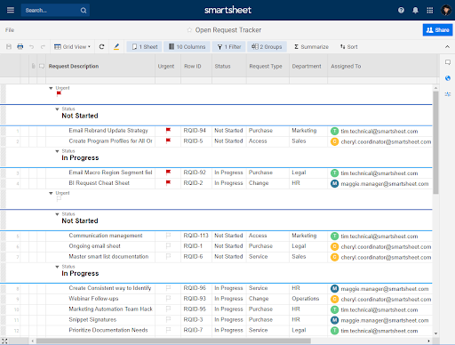Collapse Not Started status under unflagged Urgent
Image resolution: width=455 pixels, height=345 pixels.
(x=57, y=214)
